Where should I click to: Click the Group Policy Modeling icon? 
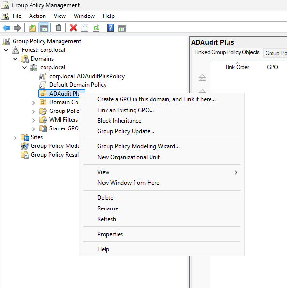(25, 146)
